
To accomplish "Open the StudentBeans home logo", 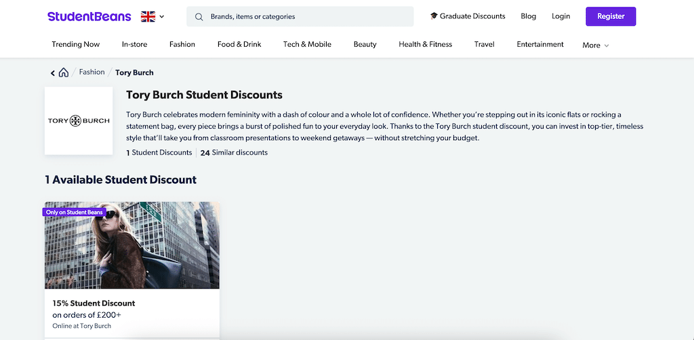I will [89, 16].
